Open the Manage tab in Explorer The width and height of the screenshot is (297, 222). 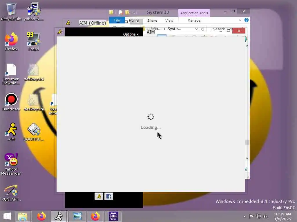[x=194, y=21]
